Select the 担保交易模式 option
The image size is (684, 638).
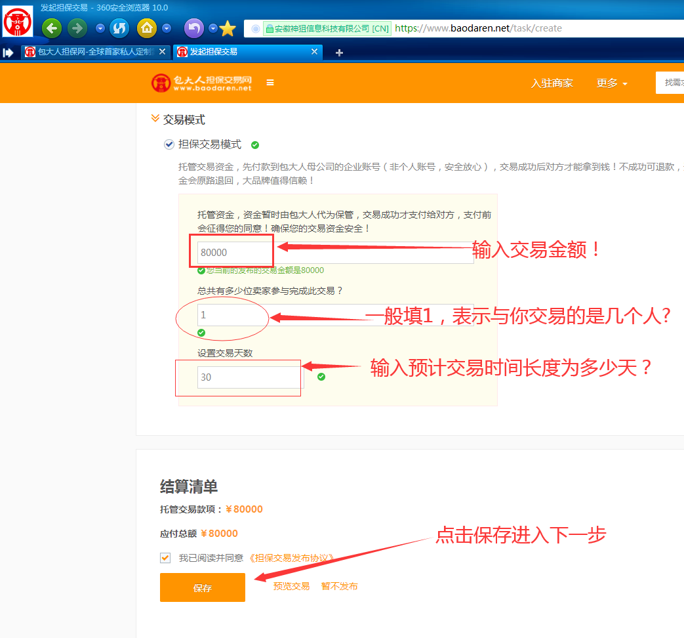tap(169, 144)
